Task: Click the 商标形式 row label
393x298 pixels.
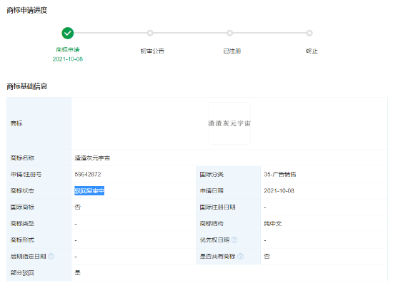Action: point(22,240)
